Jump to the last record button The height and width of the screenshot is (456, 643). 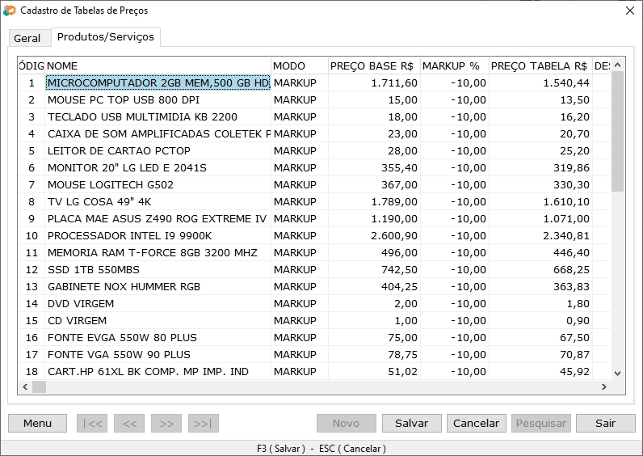coord(204,423)
